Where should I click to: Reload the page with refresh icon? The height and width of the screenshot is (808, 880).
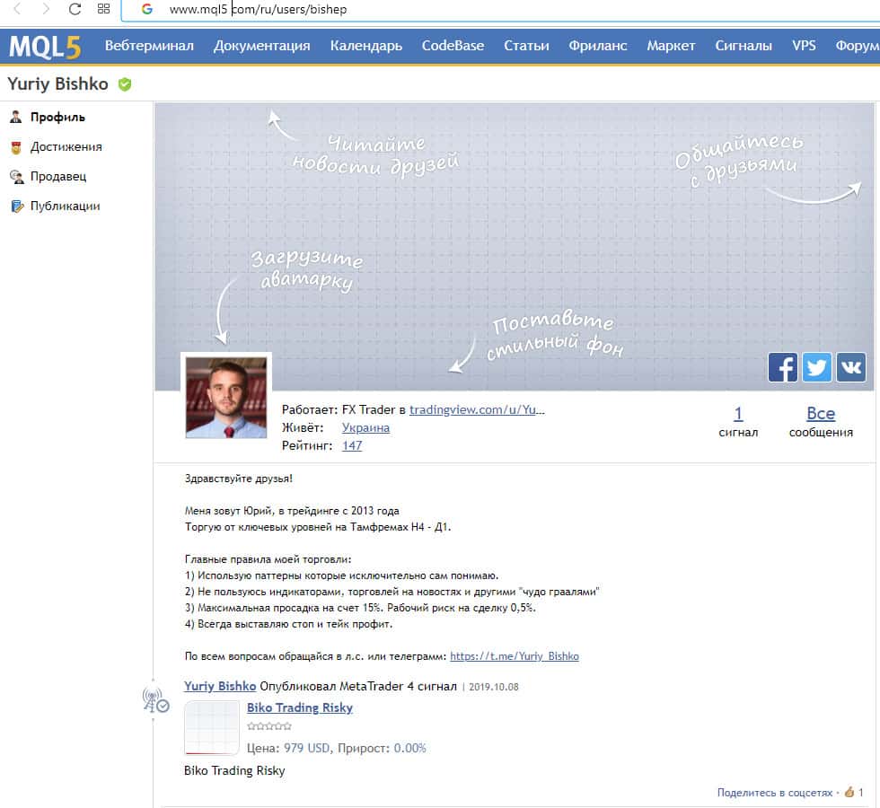(x=75, y=9)
